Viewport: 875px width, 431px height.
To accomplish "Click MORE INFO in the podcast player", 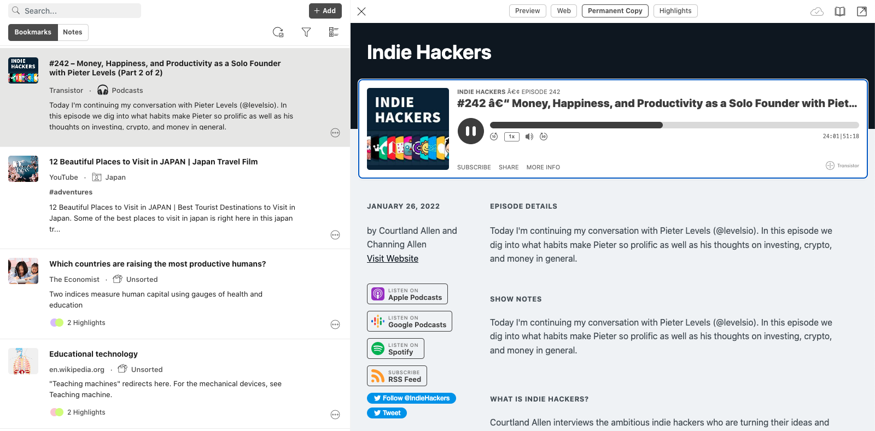I will click(543, 167).
